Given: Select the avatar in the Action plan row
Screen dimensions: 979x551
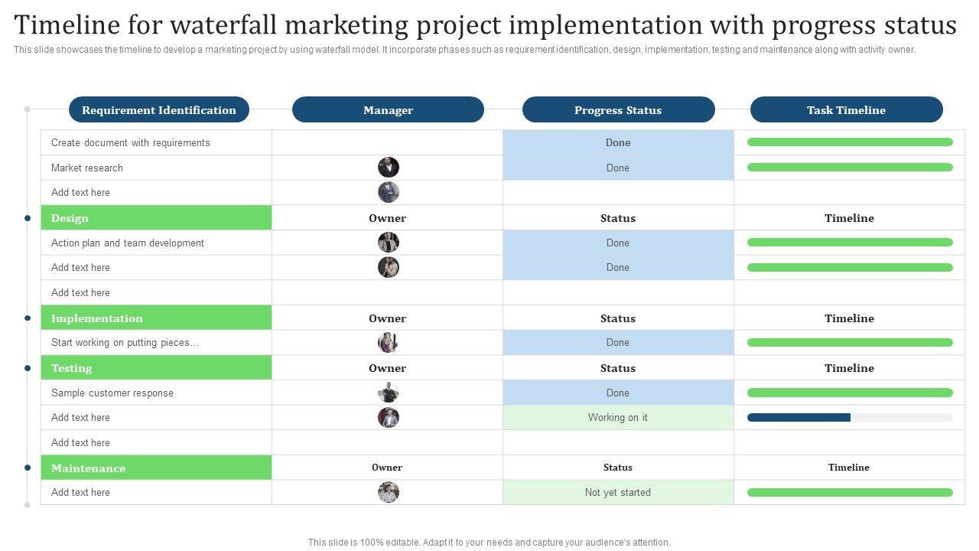Looking at the screenshot, I should click(389, 243).
